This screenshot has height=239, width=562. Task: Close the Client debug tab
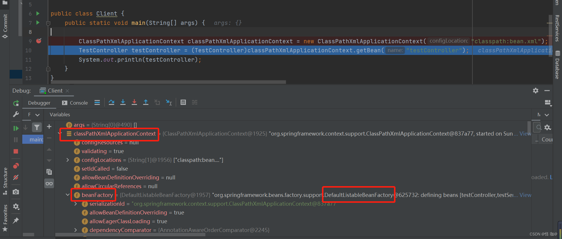(67, 91)
